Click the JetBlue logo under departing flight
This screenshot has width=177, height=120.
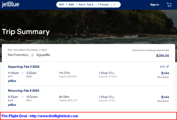(12, 81)
